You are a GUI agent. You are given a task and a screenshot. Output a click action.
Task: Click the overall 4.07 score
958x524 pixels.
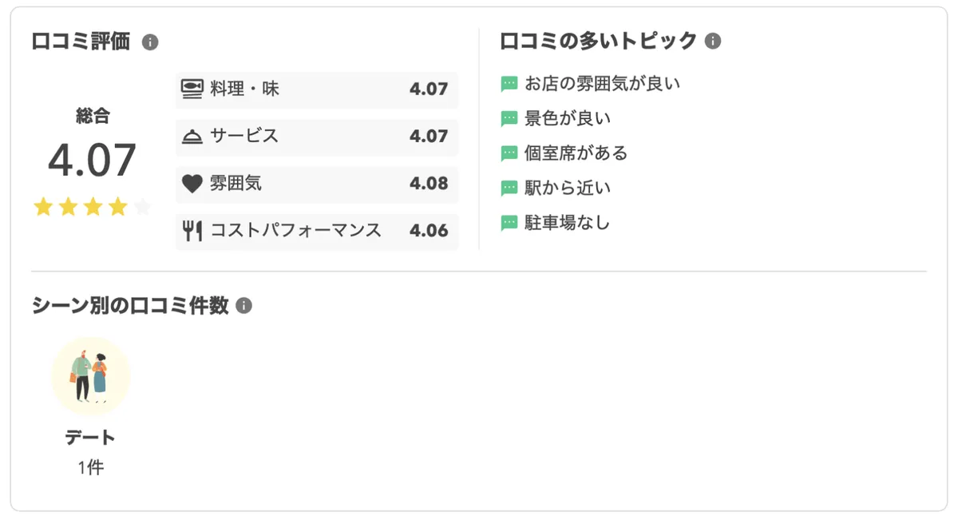(92, 161)
